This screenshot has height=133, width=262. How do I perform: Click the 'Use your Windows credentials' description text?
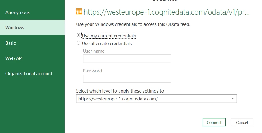(133, 24)
